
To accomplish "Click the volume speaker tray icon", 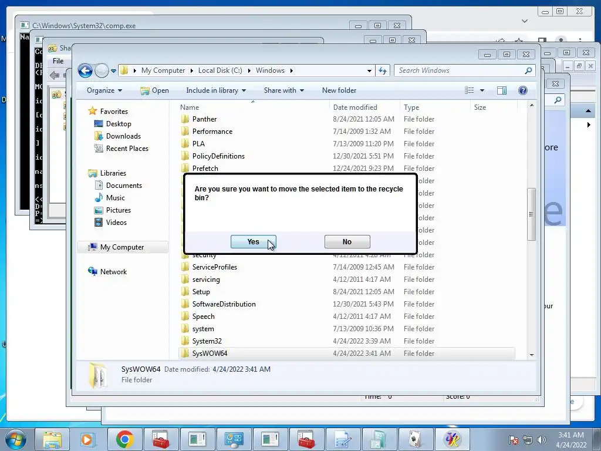I will [x=542, y=440].
